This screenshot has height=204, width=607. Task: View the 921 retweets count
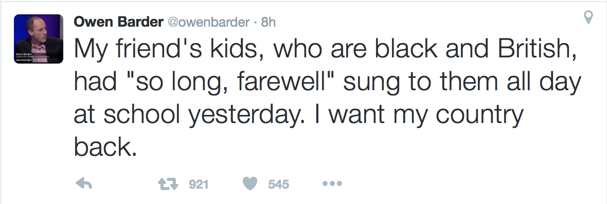tap(199, 185)
